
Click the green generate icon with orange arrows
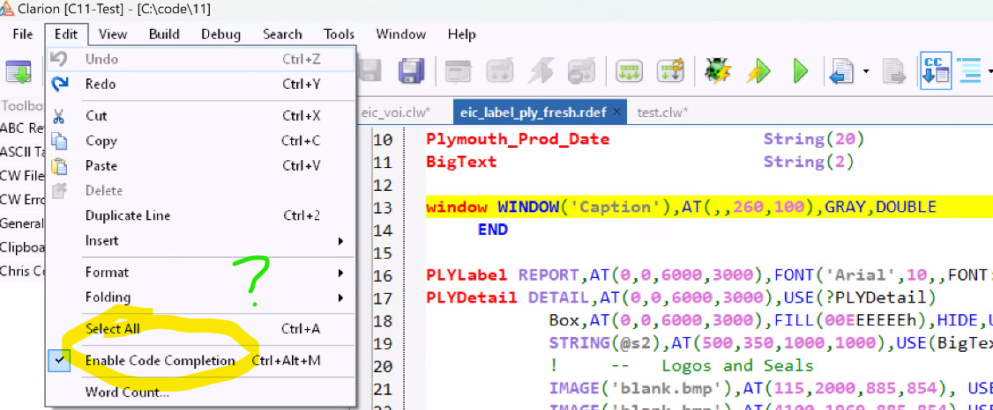[671, 71]
